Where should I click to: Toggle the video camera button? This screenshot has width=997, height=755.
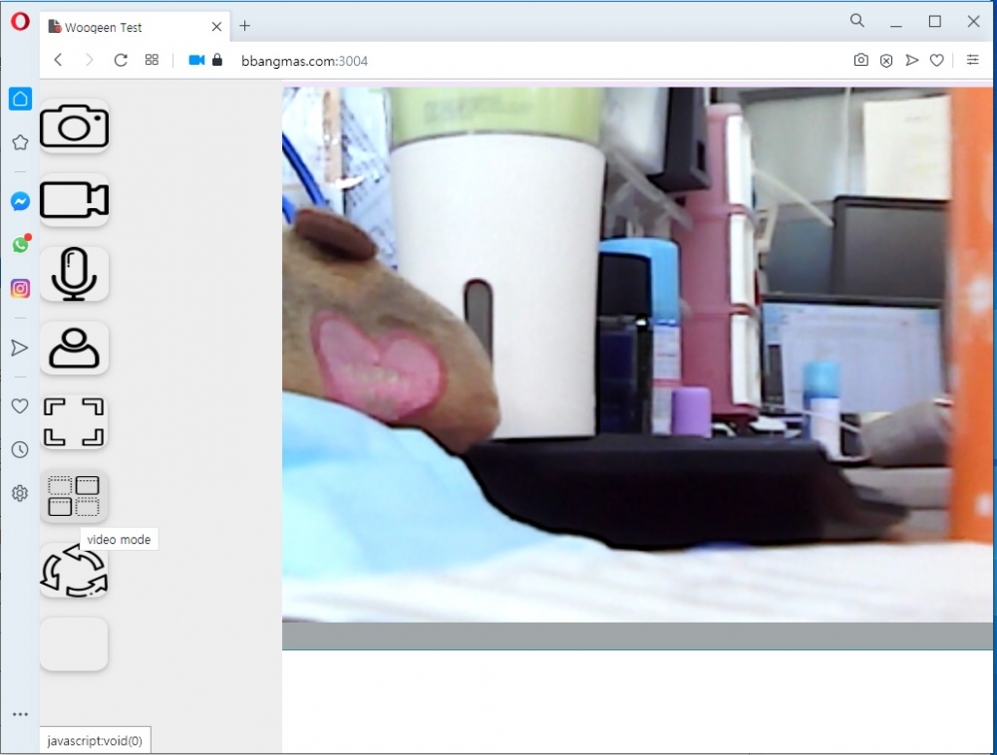click(x=75, y=200)
